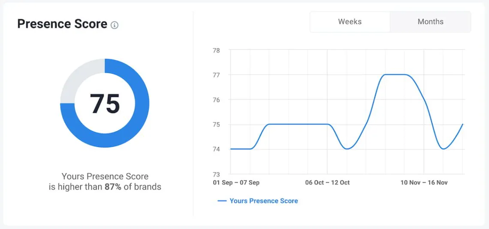The width and height of the screenshot is (489, 229).
Task: Click the chart line's flat peak at 77
Action: coord(395,74)
